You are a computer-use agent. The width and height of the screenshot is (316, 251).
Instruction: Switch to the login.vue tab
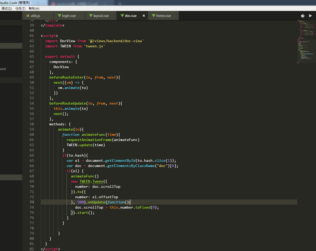tap(69, 16)
